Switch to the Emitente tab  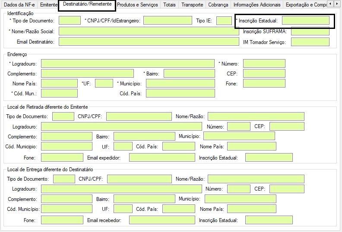tap(48, 5)
